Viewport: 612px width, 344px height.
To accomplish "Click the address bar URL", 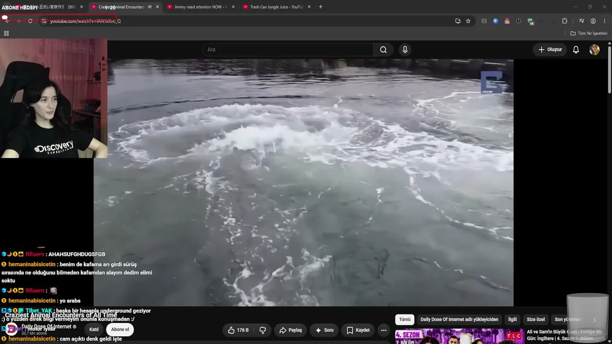I will point(86,21).
